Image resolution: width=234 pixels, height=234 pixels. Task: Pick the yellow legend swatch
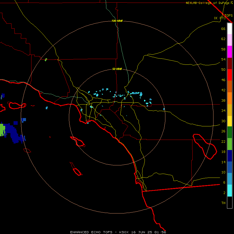[230, 121]
